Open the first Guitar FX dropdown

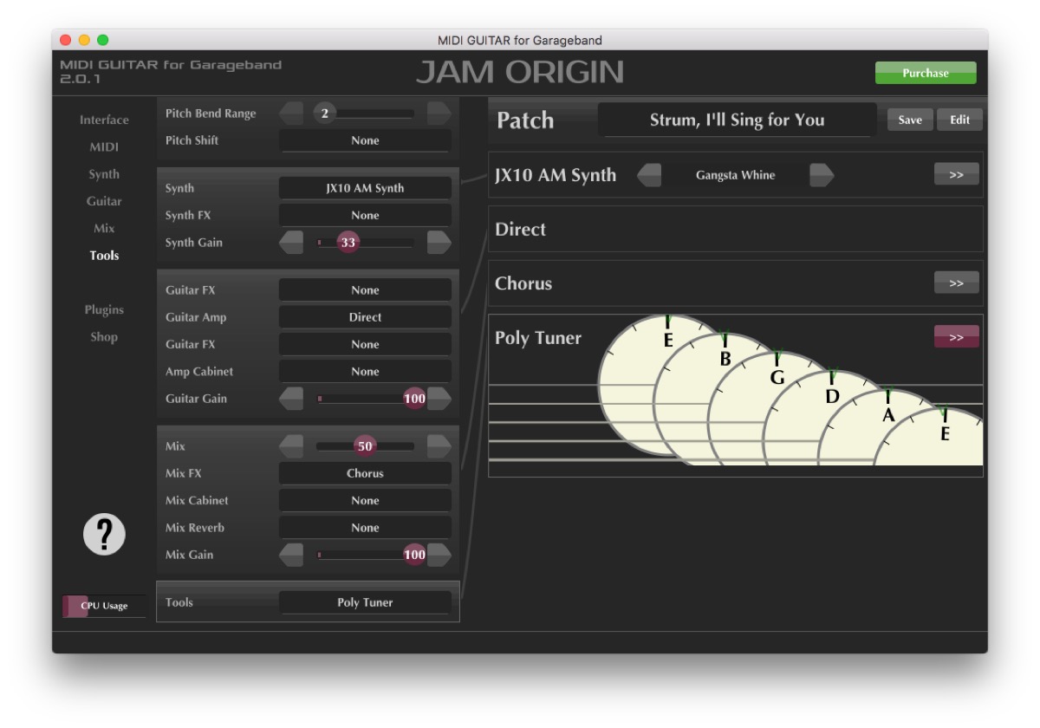(x=365, y=290)
